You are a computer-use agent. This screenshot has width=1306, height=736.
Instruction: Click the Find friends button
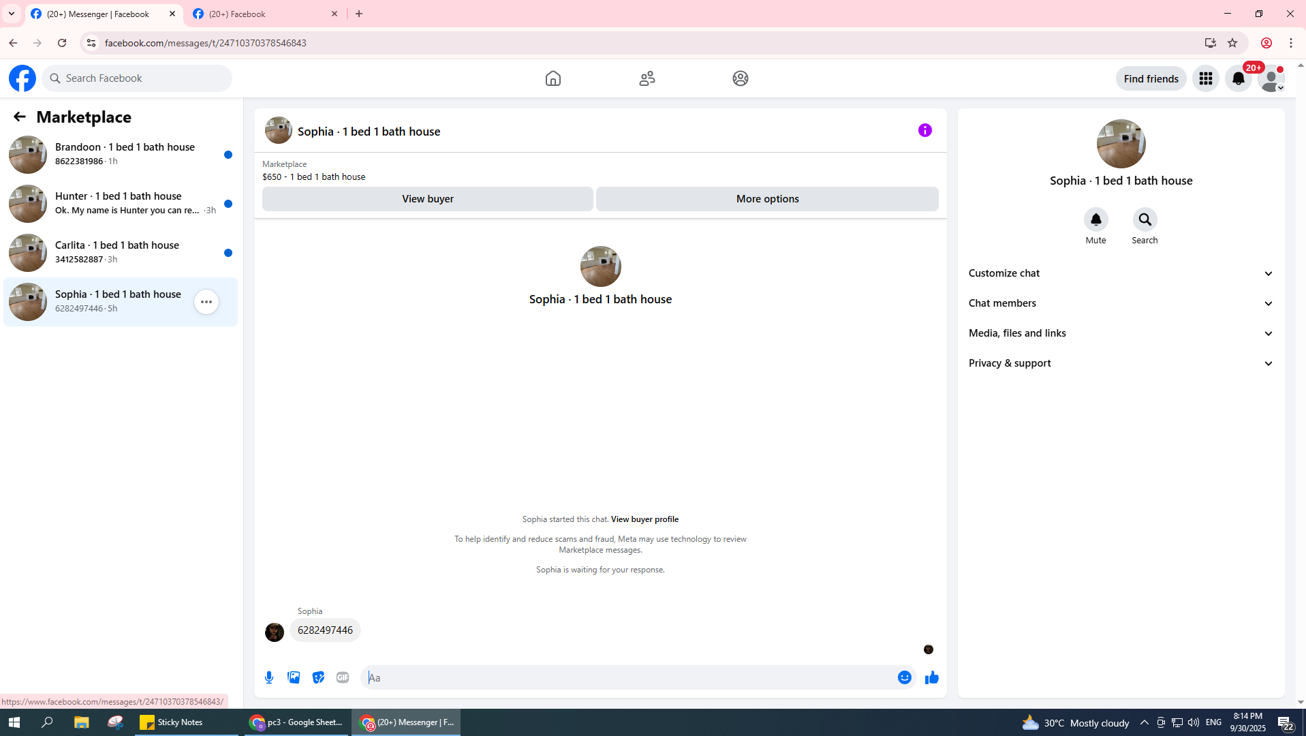click(x=1151, y=78)
